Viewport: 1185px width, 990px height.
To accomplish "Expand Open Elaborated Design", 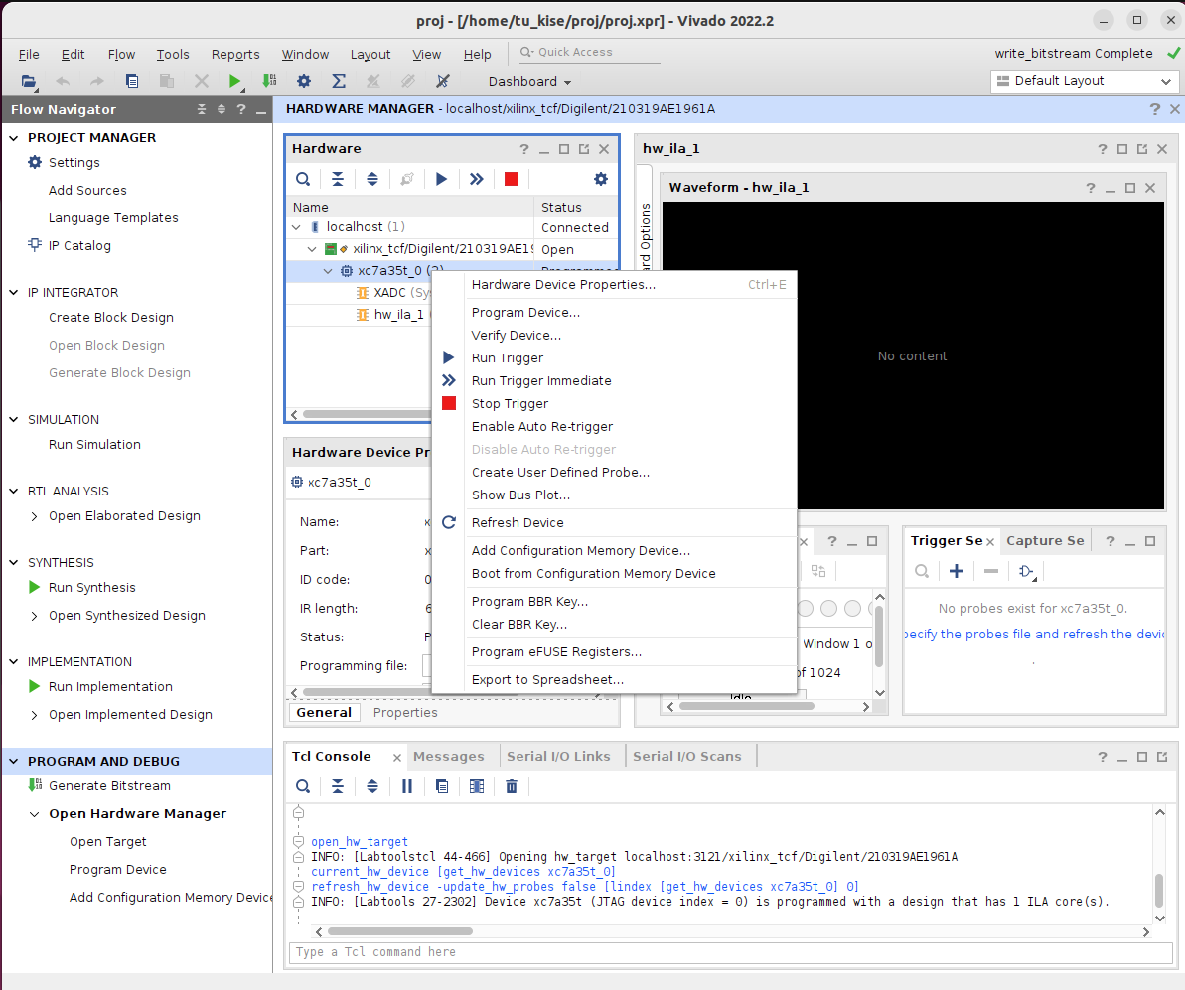I will click(x=35, y=516).
